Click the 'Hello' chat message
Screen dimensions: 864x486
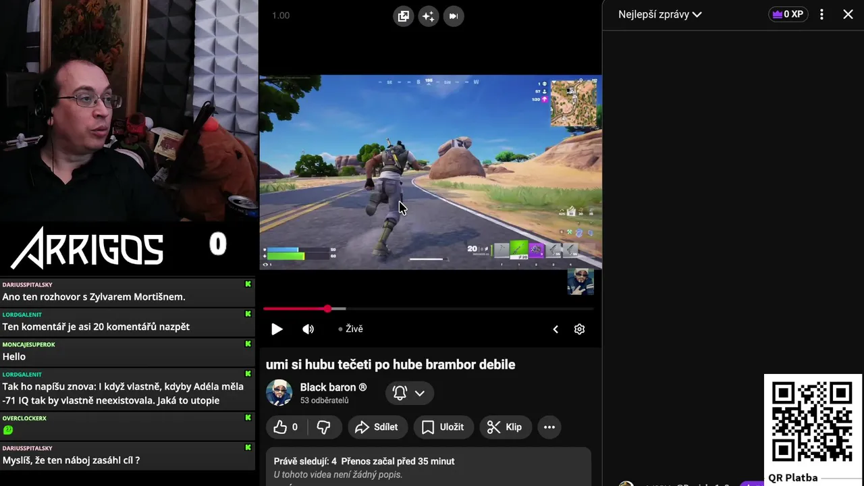point(13,356)
